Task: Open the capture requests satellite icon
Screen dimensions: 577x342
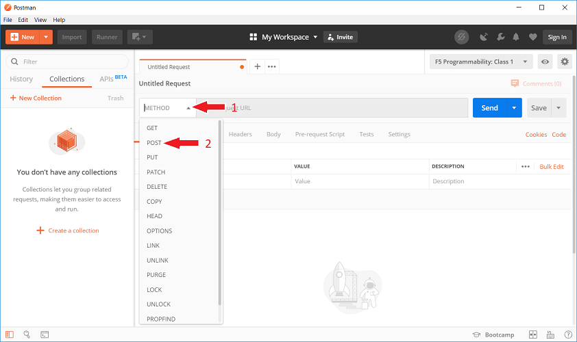Action: tap(484, 37)
